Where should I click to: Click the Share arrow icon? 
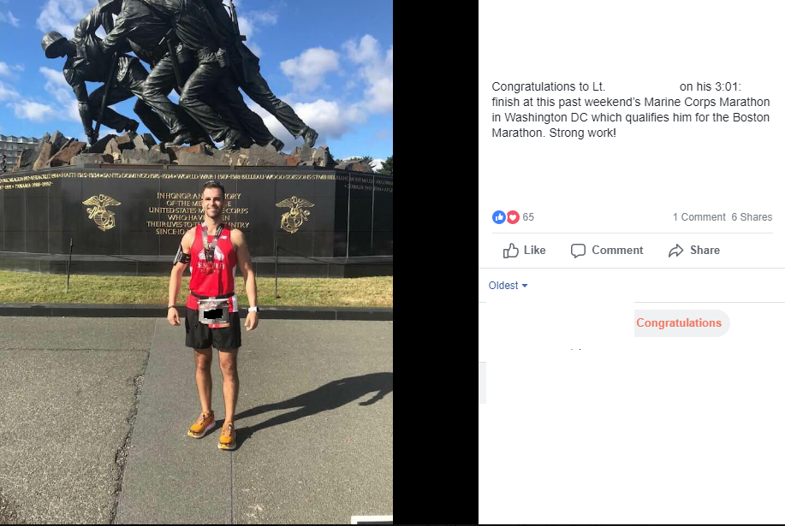[x=676, y=251]
